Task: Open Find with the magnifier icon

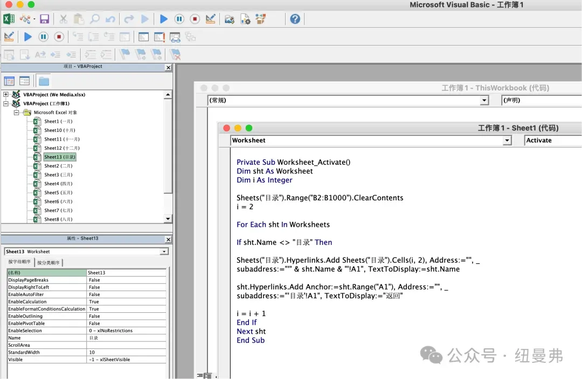Action: pyautogui.click(x=95, y=19)
